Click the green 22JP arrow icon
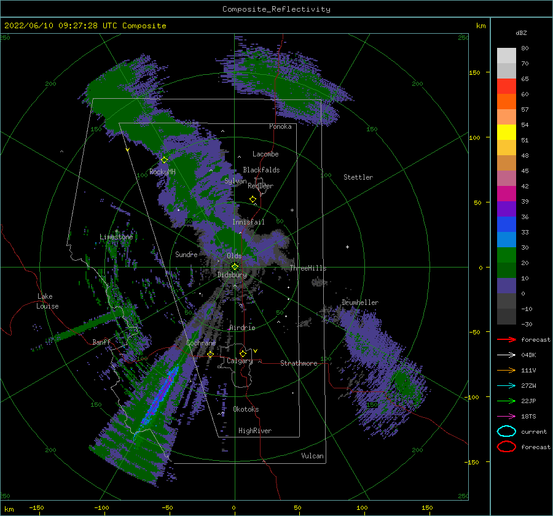Screen dimensions: 553x516 tap(506, 401)
